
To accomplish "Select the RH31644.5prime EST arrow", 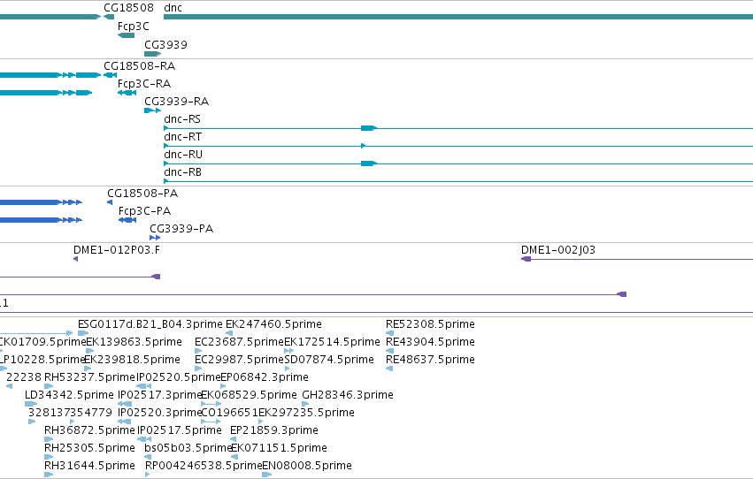I will pos(49,475).
